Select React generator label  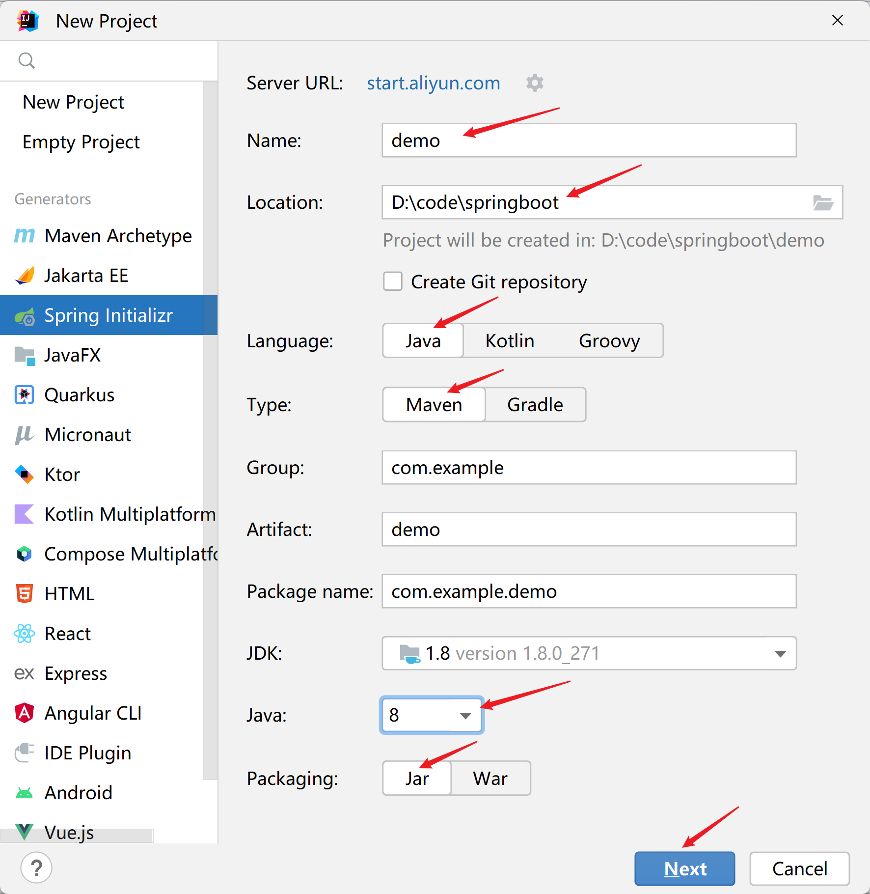68,634
